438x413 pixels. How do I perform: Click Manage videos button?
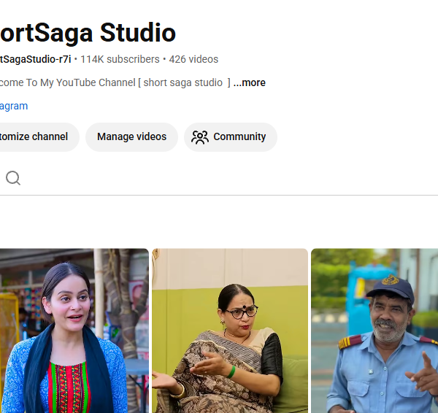pos(131,137)
